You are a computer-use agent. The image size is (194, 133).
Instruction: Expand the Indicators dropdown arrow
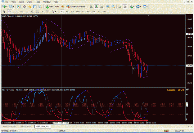pos(134,7)
